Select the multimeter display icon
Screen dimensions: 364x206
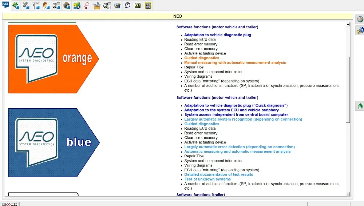148,5
